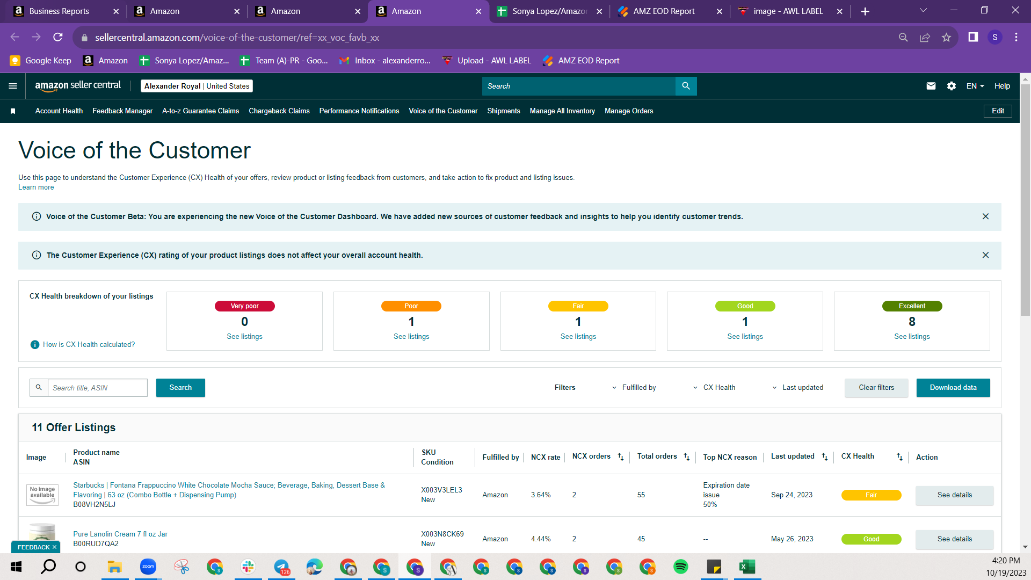This screenshot has height=580, width=1031.
Task: Focus the Seller Central top search box
Action: [578, 86]
